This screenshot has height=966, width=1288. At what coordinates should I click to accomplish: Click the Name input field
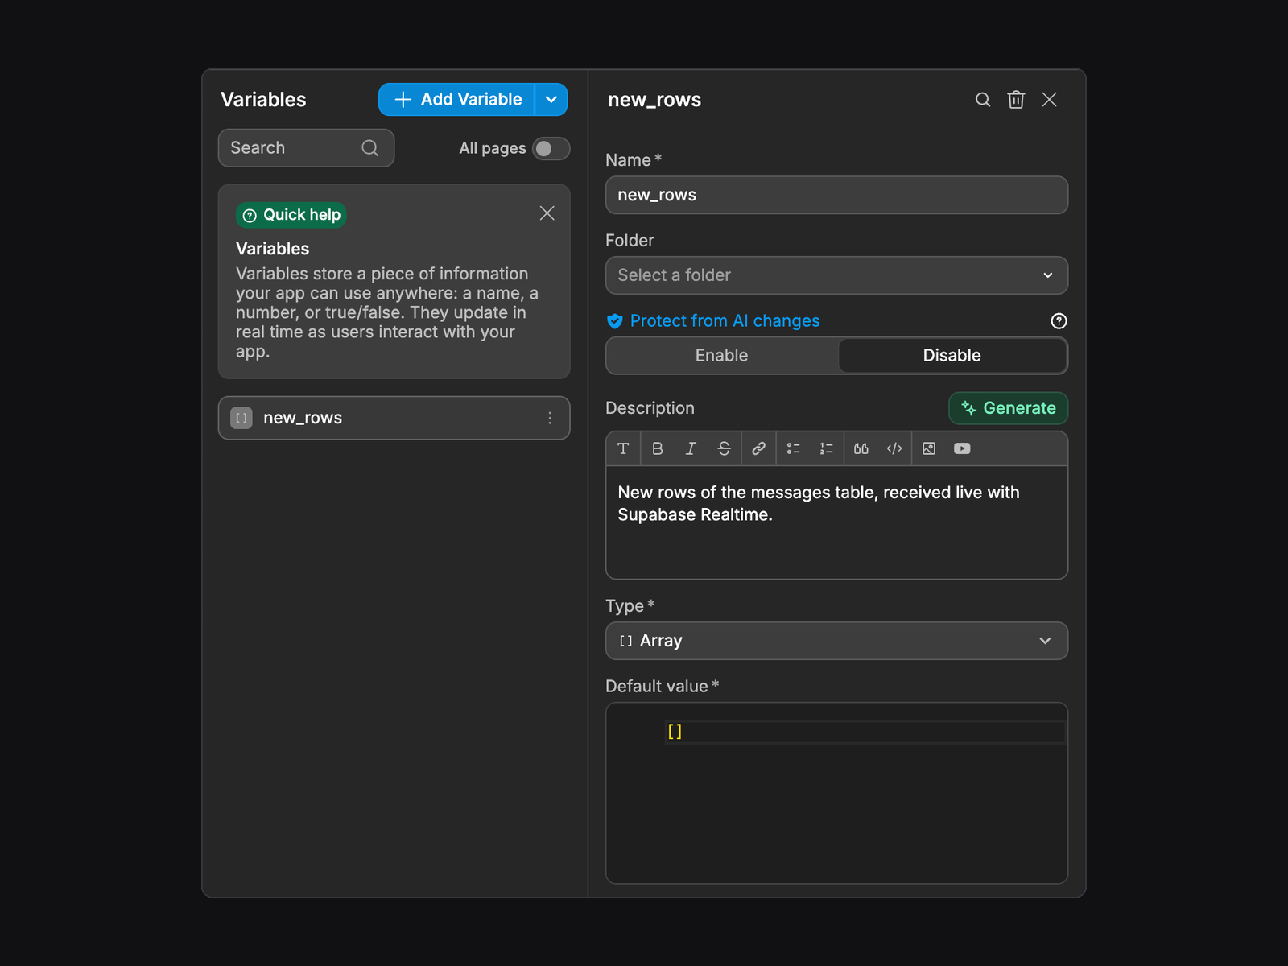[x=836, y=195]
